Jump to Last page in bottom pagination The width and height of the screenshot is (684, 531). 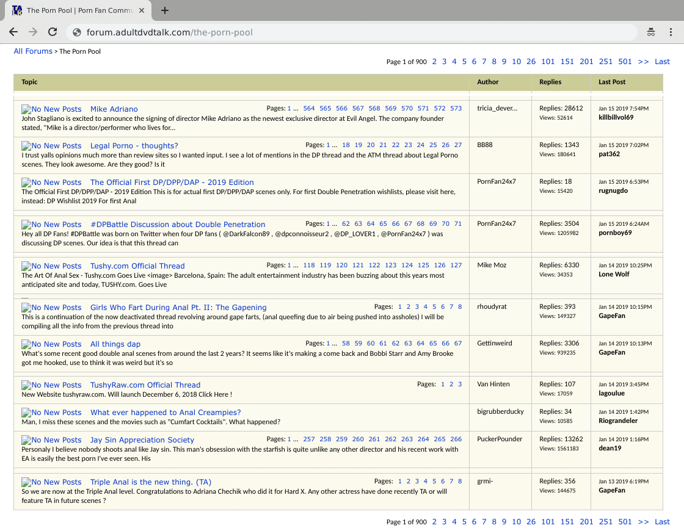click(x=662, y=521)
